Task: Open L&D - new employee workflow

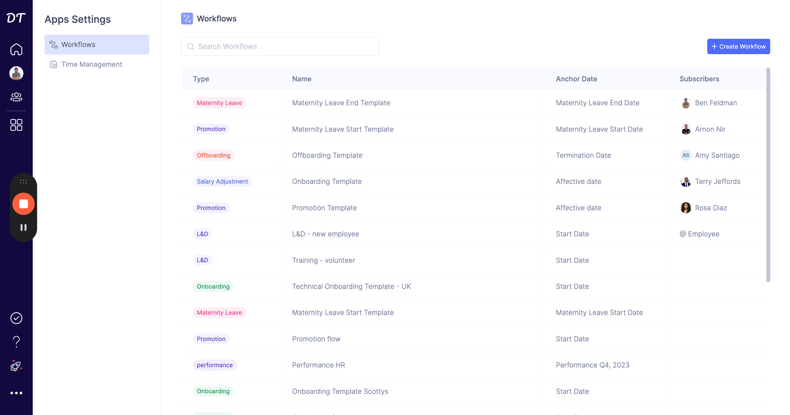Action: (x=325, y=234)
